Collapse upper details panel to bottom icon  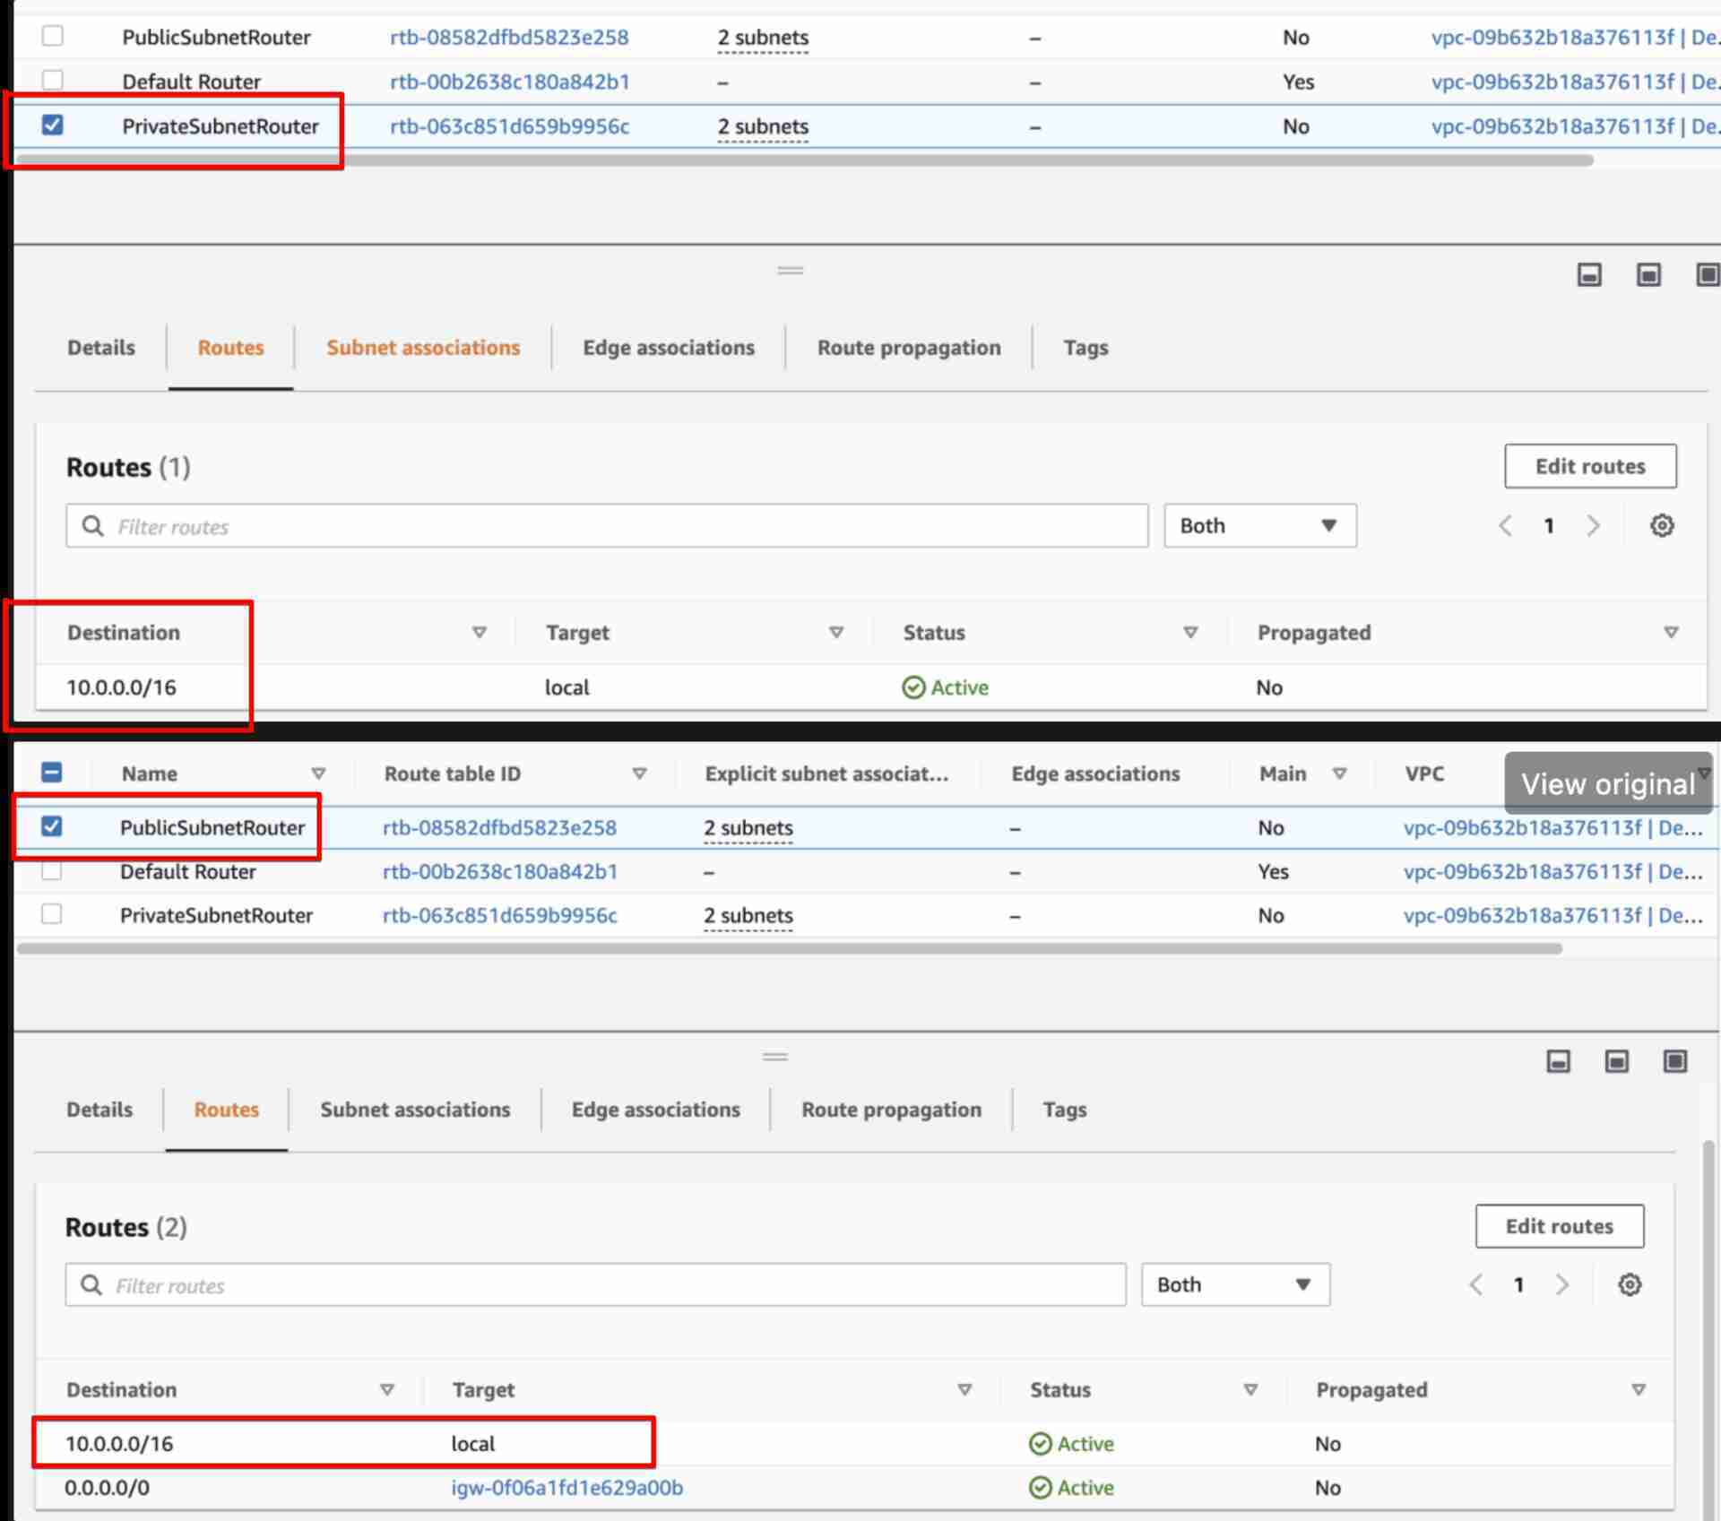coord(1589,274)
